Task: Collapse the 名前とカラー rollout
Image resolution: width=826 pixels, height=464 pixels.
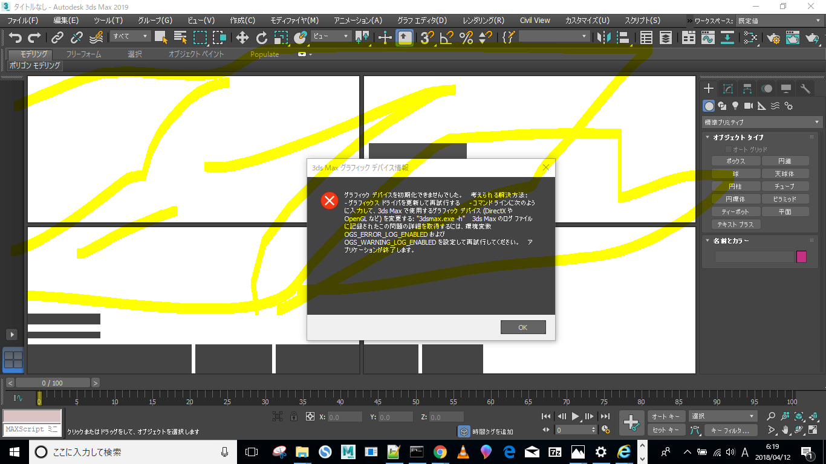Action: tap(730, 240)
